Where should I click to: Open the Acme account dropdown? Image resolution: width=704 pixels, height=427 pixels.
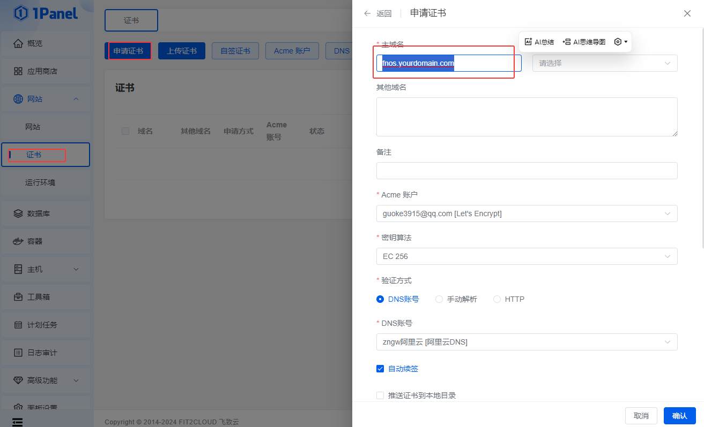(x=527, y=213)
